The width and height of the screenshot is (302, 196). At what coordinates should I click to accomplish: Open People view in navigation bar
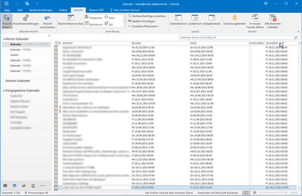(x=24, y=185)
